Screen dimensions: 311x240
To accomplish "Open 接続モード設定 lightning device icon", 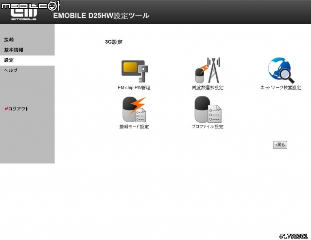I will click(x=134, y=110).
